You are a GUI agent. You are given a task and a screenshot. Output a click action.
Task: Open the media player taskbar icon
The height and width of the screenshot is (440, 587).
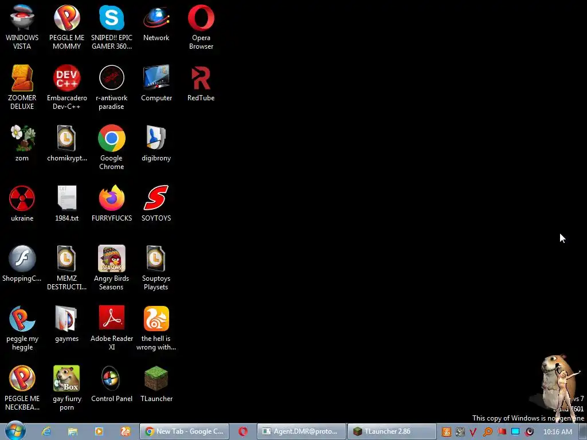(x=99, y=431)
